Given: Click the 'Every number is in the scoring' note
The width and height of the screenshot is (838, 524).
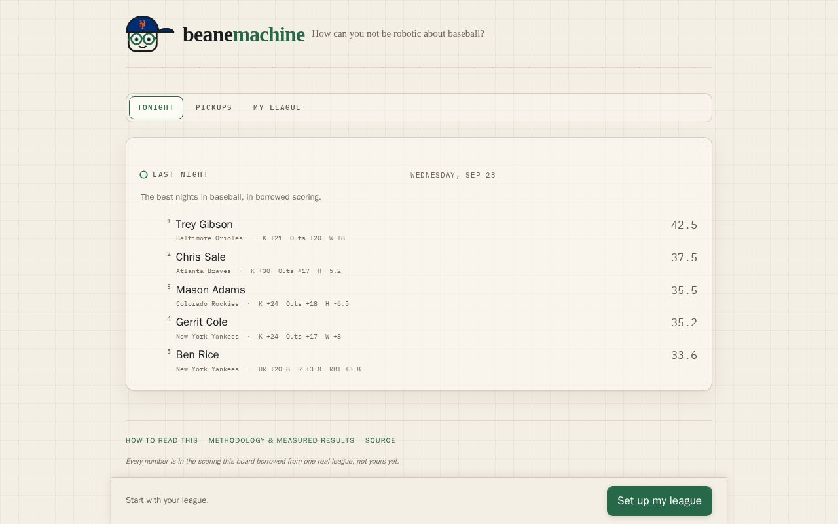Looking at the screenshot, I should 263,461.
